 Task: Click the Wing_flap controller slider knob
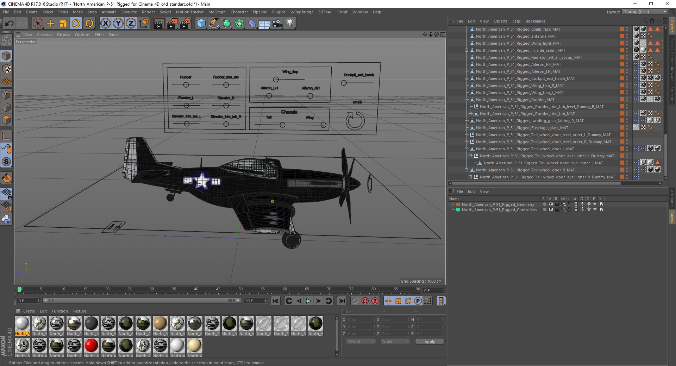(276, 80)
